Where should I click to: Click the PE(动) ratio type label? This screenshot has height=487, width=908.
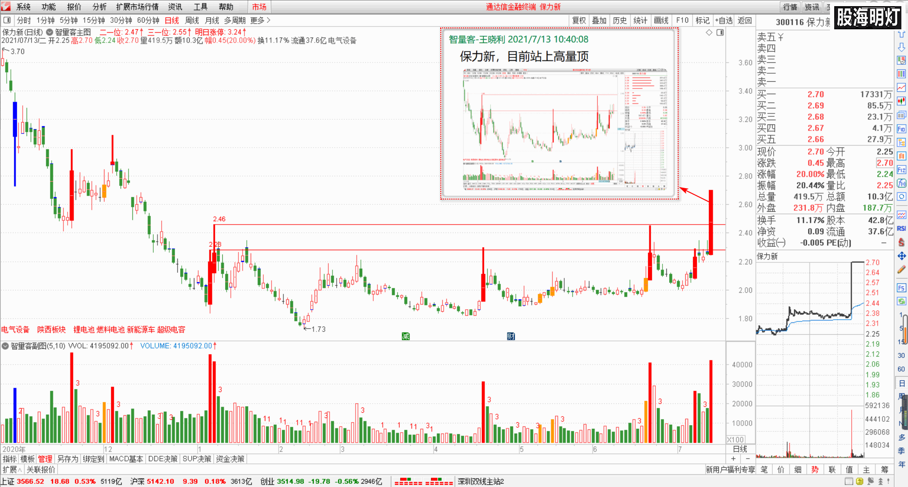pos(839,243)
